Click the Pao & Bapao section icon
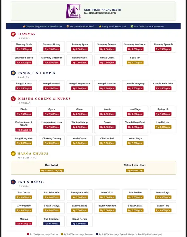 [13, 182]
